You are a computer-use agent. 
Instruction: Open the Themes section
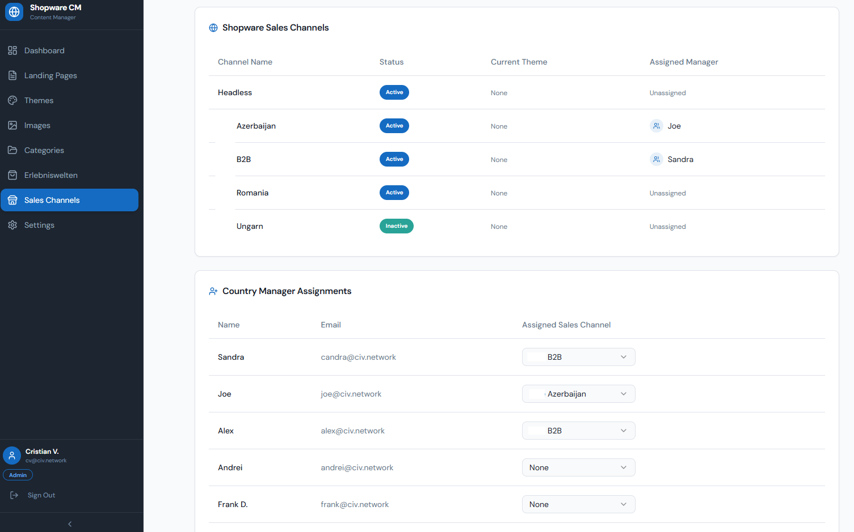point(69,100)
